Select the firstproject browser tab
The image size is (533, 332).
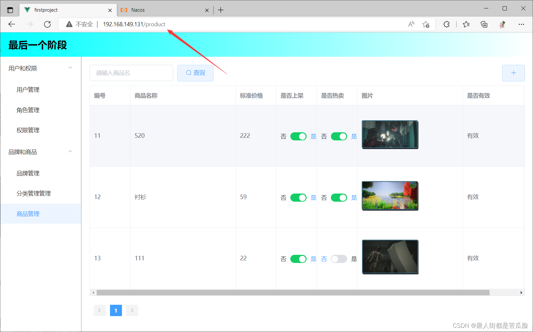pos(68,10)
